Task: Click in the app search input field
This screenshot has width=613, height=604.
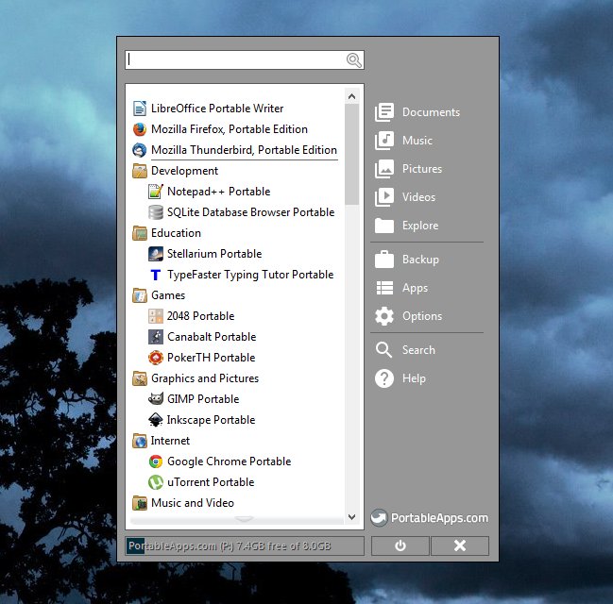Action: [236, 60]
